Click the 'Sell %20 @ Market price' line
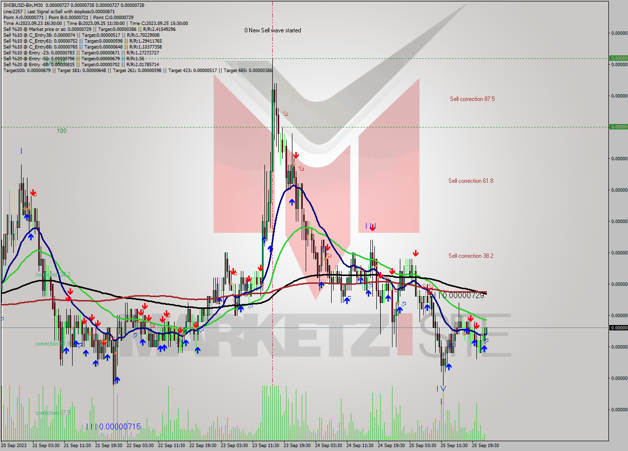This screenshot has width=628, height=451. (89, 29)
